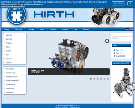Open the Aero 2017 news link
The image size is (135, 108).
click(x=120, y=50)
